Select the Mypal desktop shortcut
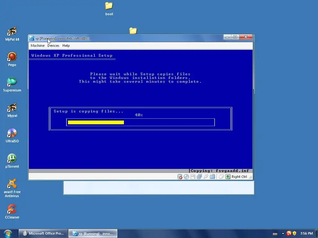The height and width of the screenshot is (238, 318). [12, 110]
